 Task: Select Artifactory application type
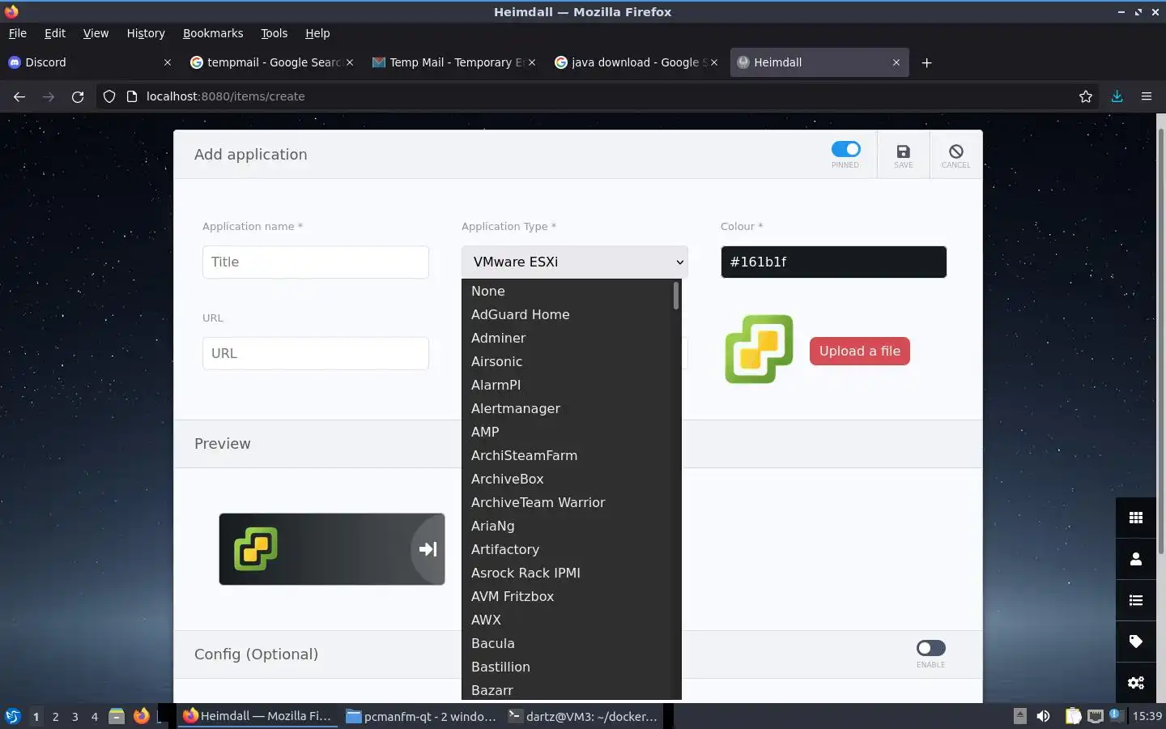point(567,549)
